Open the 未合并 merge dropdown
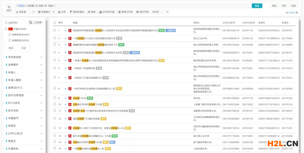 (x=160, y=12)
